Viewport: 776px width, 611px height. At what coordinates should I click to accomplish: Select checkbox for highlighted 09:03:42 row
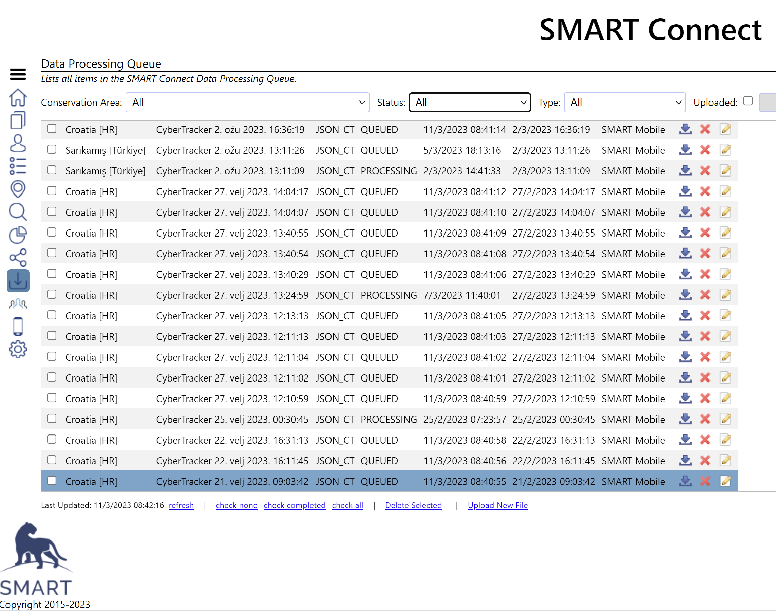click(52, 481)
